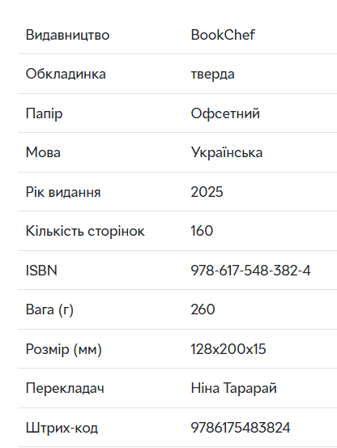Click the Офсетний paper value
337x448 pixels.
(x=225, y=113)
